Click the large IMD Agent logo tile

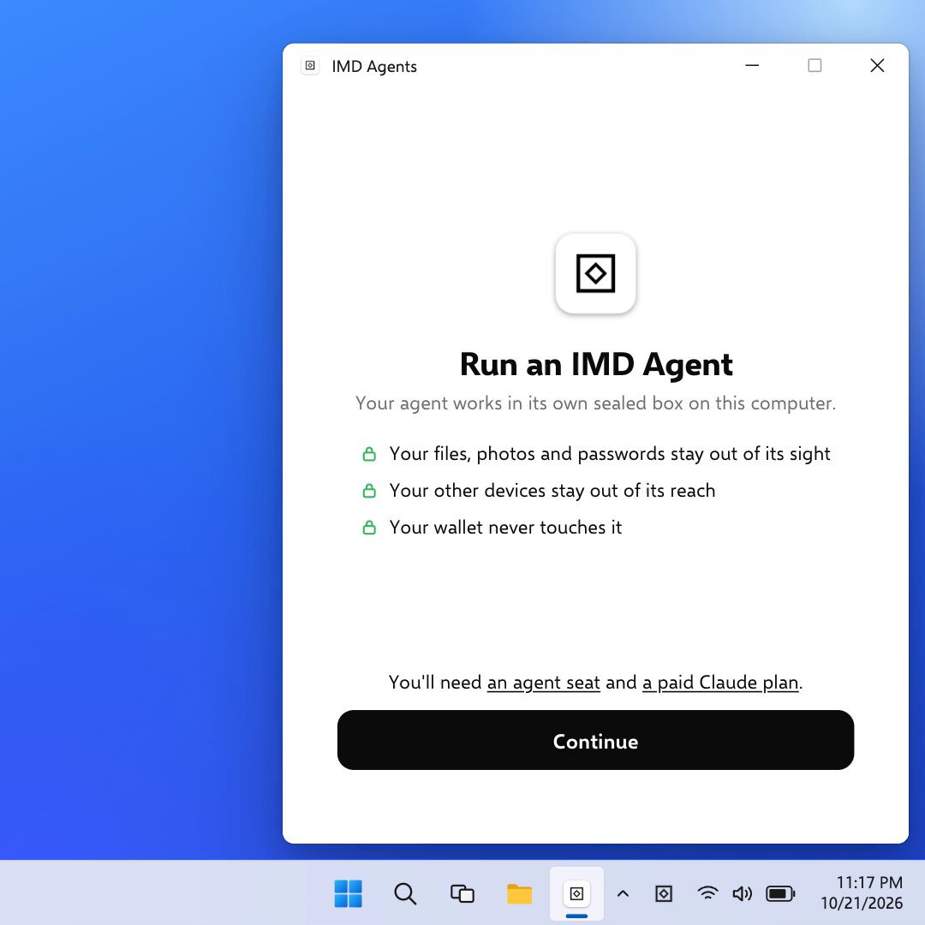click(x=595, y=274)
